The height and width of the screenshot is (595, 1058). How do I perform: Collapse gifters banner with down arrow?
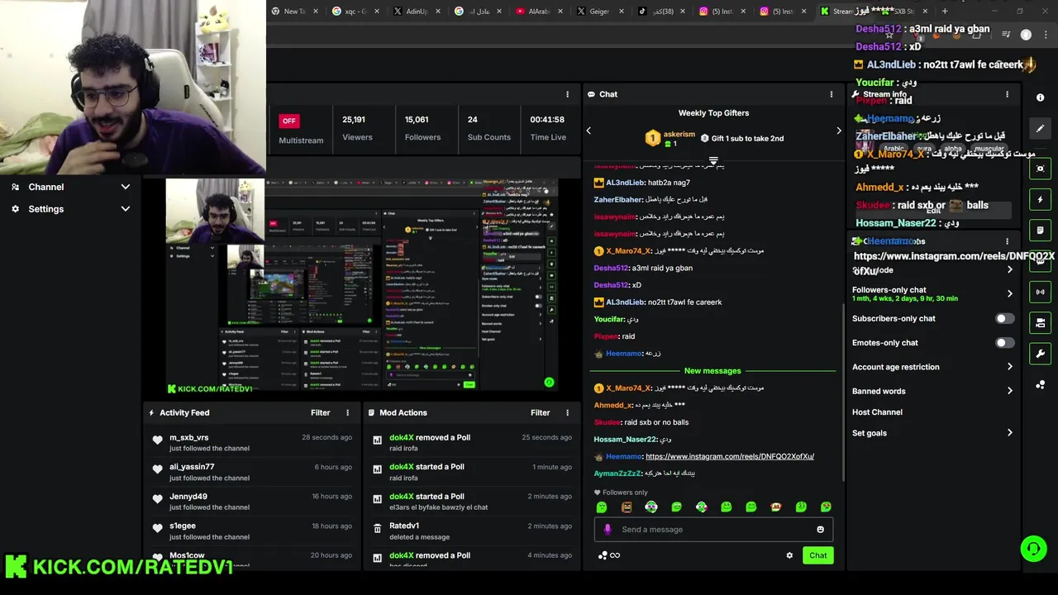tap(713, 161)
